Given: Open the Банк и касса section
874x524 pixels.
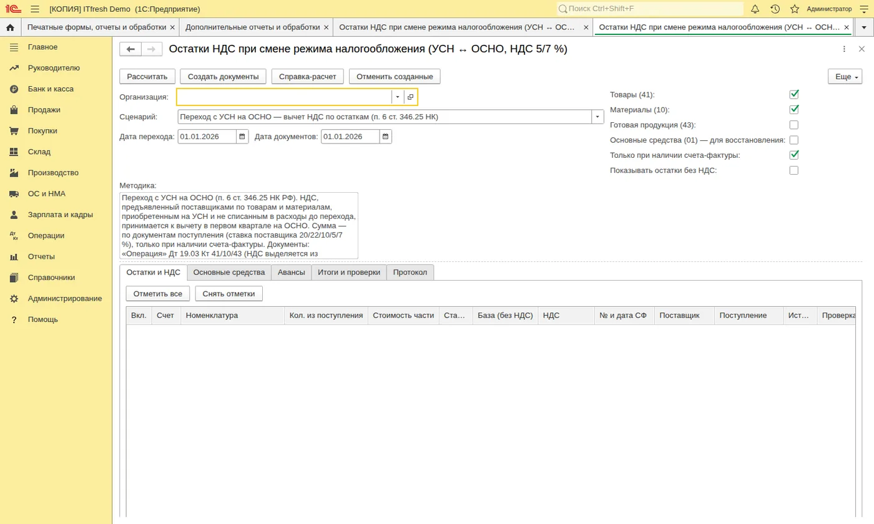Looking at the screenshot, I should tap(51, 89).
